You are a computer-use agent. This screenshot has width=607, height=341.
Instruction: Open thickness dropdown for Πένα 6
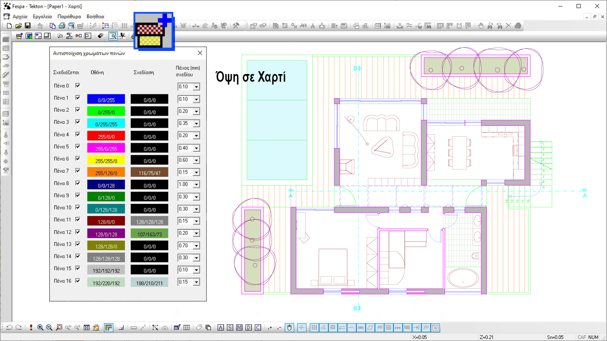[x=196, y=160]
